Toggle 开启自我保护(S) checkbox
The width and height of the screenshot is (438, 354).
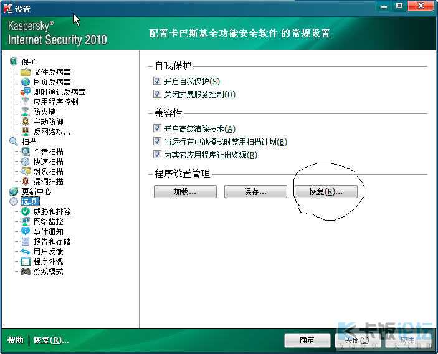click(x=157, y=81)
